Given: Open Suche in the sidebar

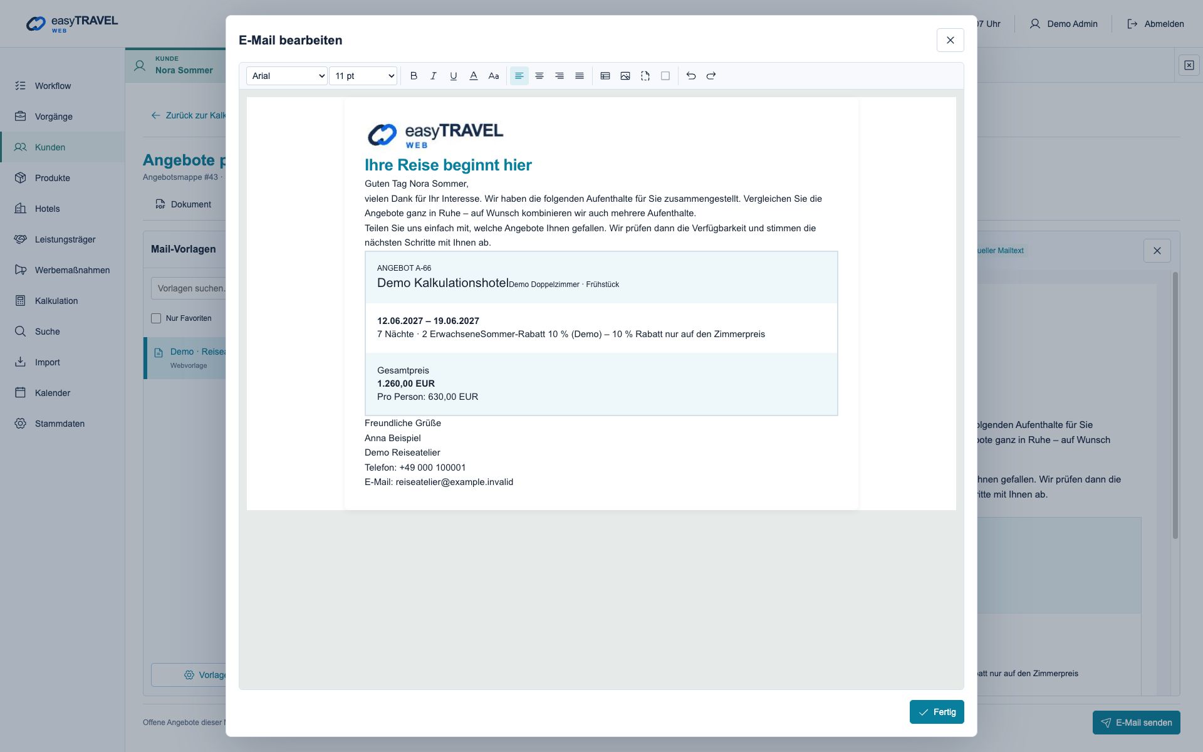Looking at the screenshot, I should [x=63, y=332].
